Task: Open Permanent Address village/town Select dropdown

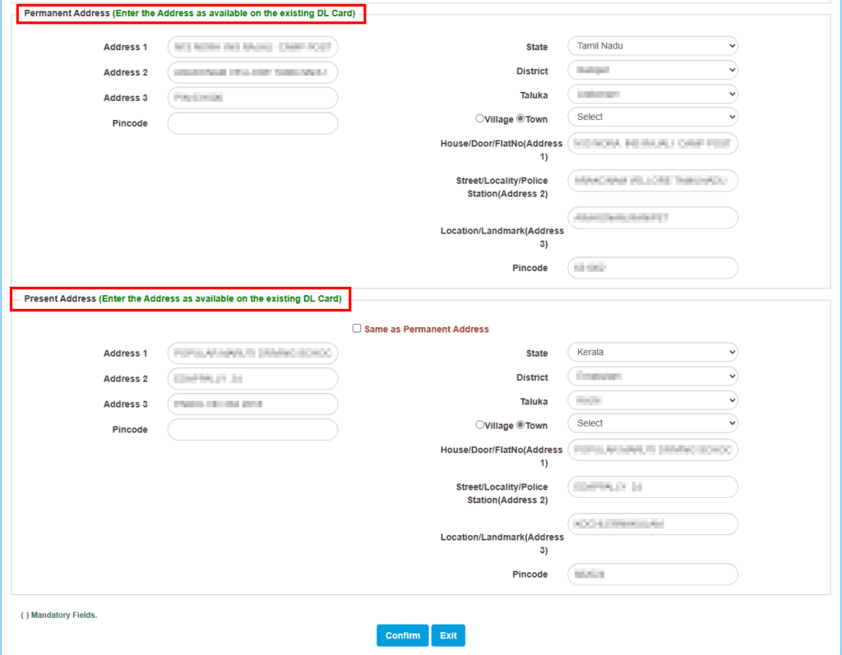Action: (652, 117)
